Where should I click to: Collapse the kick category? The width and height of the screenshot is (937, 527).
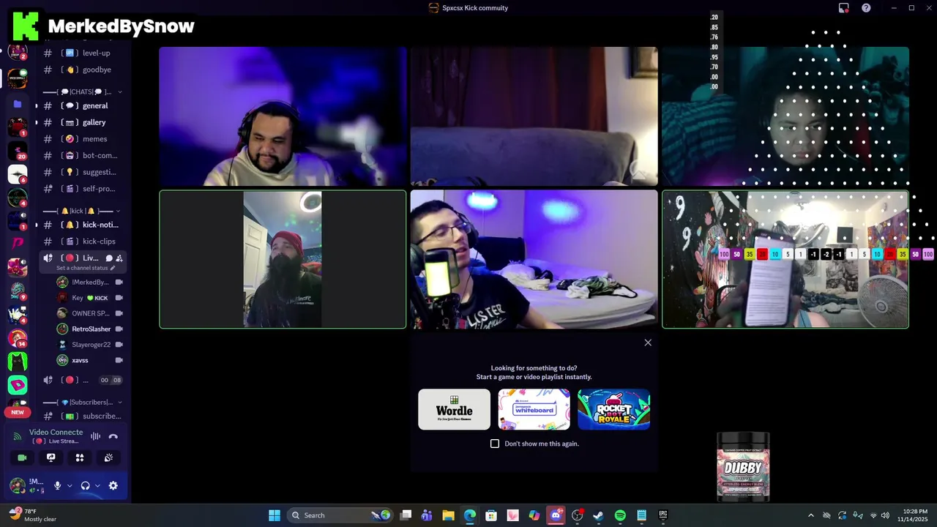coord(82,211)
